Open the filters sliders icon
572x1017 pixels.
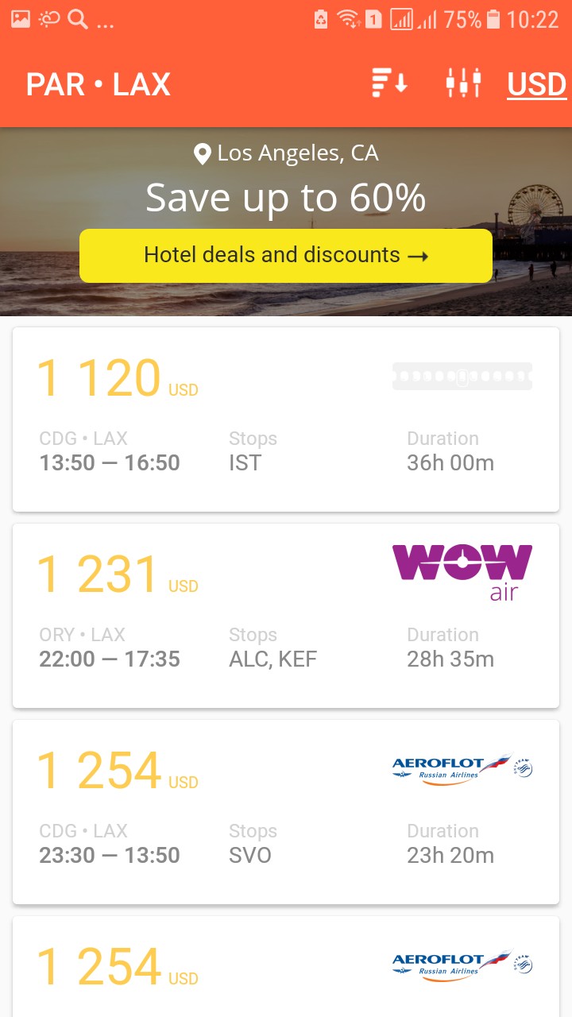[463, 83]
